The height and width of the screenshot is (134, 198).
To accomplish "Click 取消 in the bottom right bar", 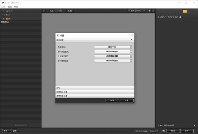I will coord(173,131).
